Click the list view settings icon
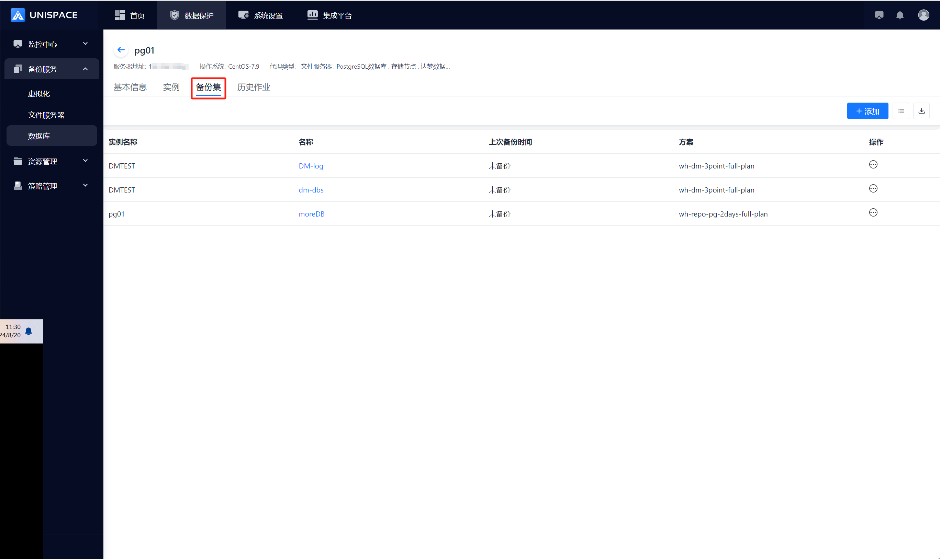 click(901, 111)
